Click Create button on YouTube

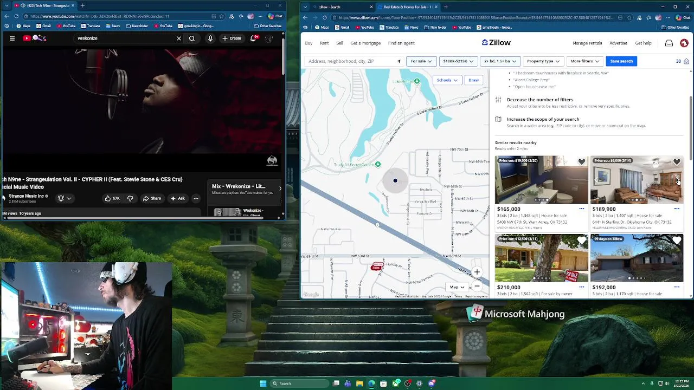[232, 38]
